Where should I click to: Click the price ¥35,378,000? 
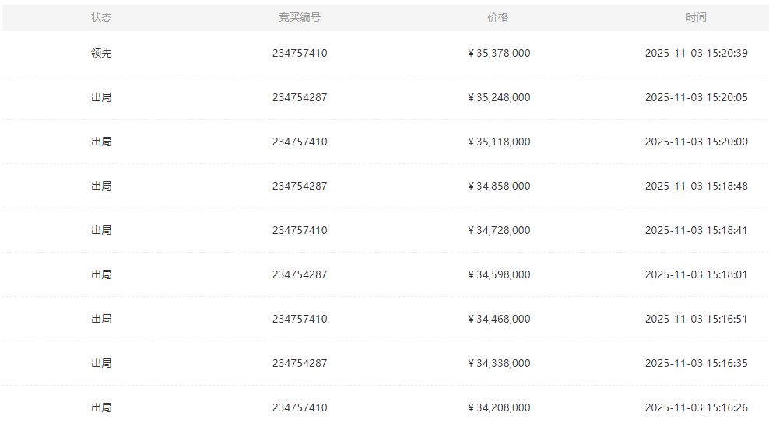pyautogui.click(x=499, y=54)
